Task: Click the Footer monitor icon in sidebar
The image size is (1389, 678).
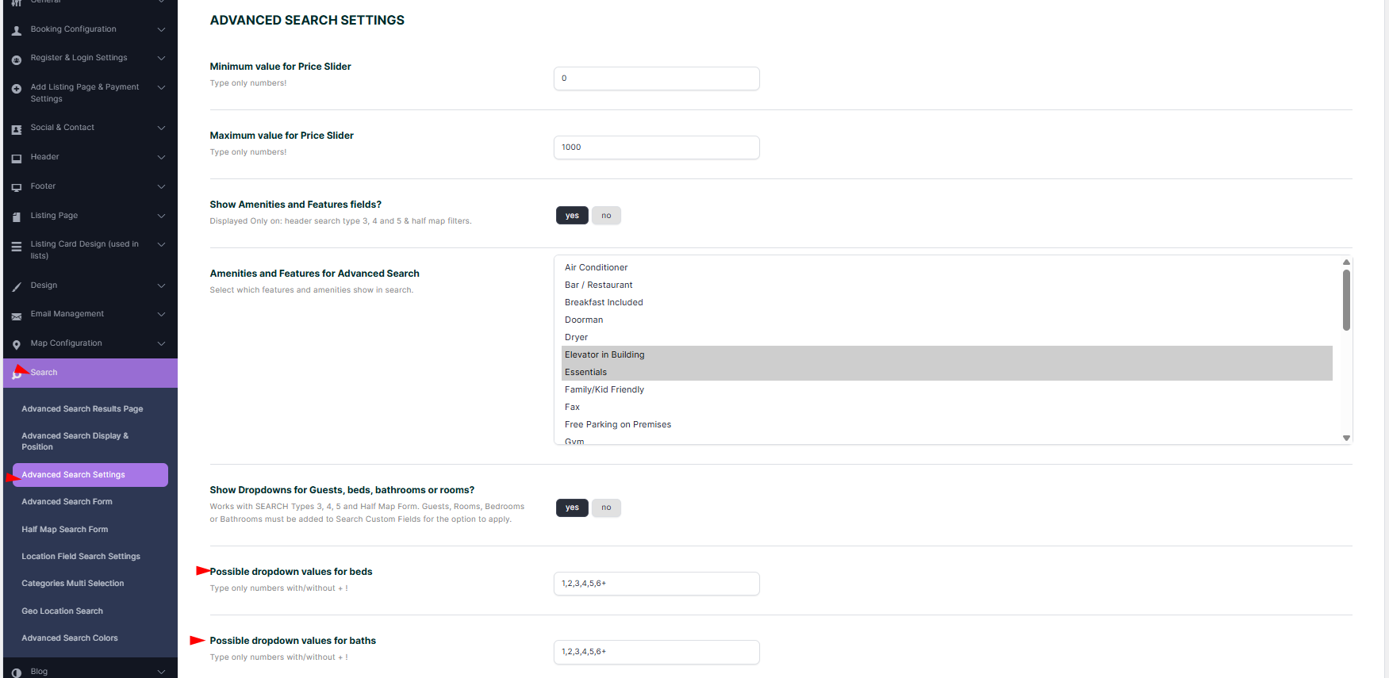Action: (16, 187)
